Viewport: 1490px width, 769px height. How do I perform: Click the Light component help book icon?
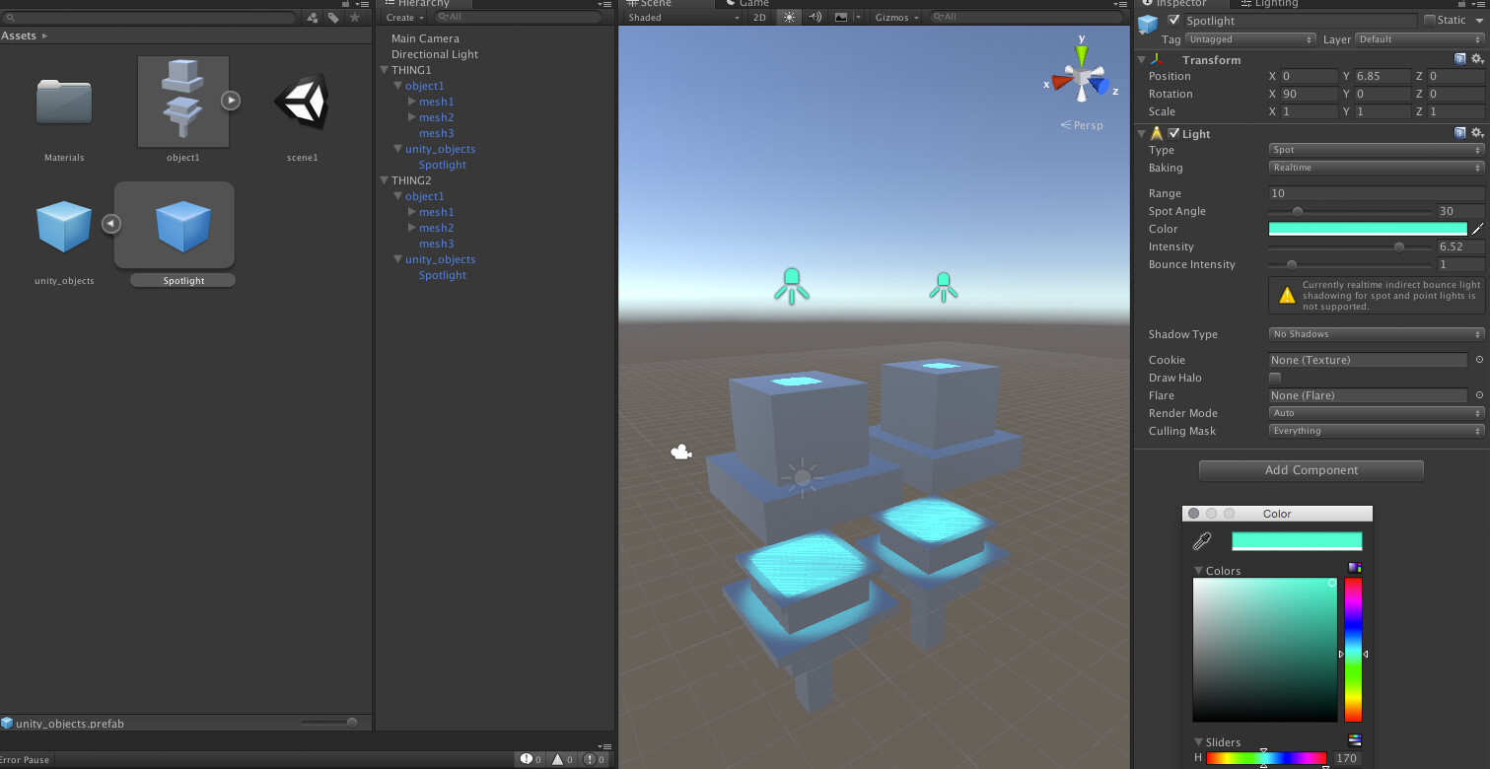(x=1461, y=133)
